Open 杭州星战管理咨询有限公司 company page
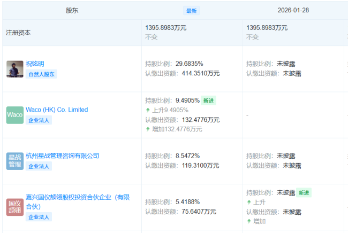348x233 pixels. pyautogui.click(x=63, y=156)
